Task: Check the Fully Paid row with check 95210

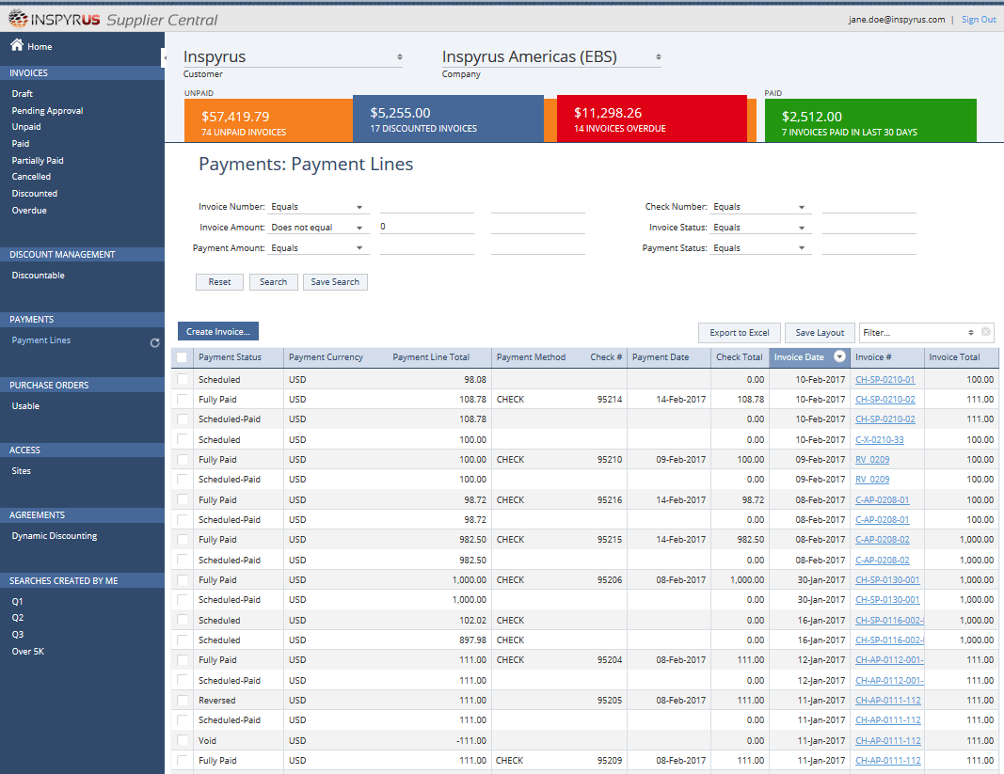Action: pyautogui.click(x=183, y=459)
